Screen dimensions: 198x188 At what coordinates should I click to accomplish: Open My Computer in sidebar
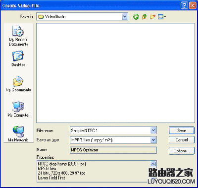18,109
